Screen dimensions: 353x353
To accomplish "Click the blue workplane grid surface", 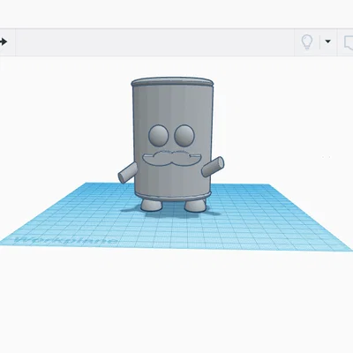I will coord(265,223).
